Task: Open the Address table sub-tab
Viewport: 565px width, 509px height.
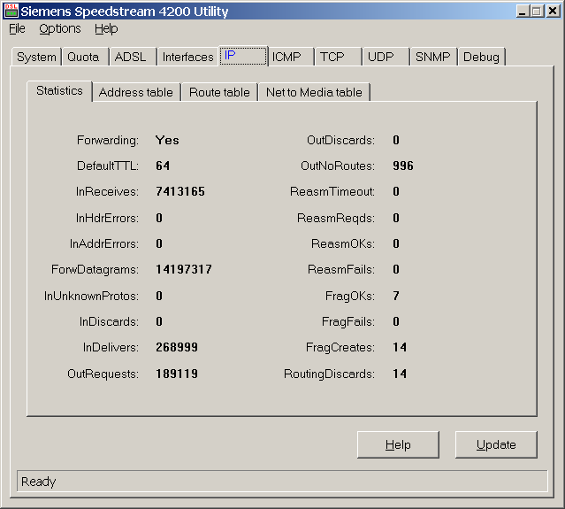Action: (136, 92)
